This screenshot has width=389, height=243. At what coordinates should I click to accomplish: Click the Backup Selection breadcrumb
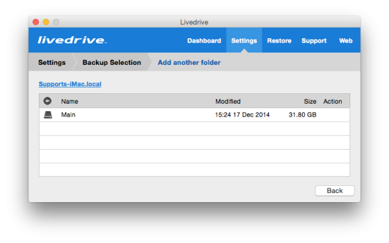[112, 62]
